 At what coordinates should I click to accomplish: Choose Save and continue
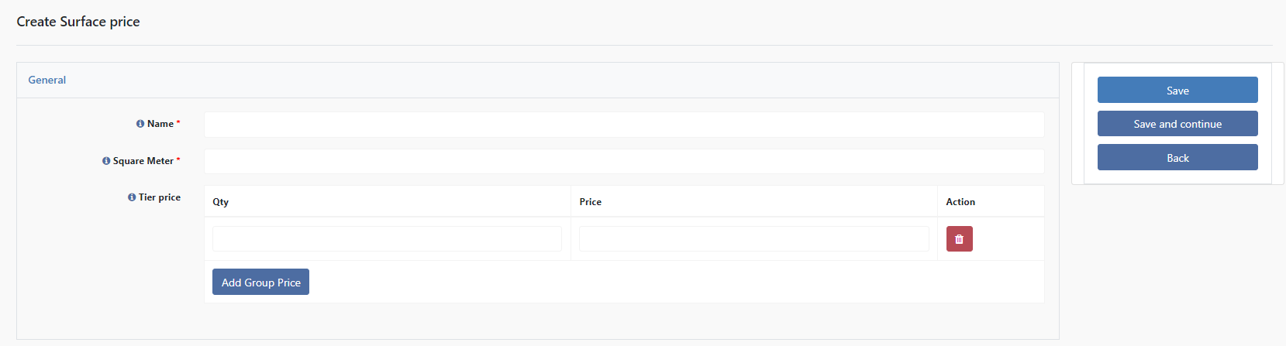1177,124
